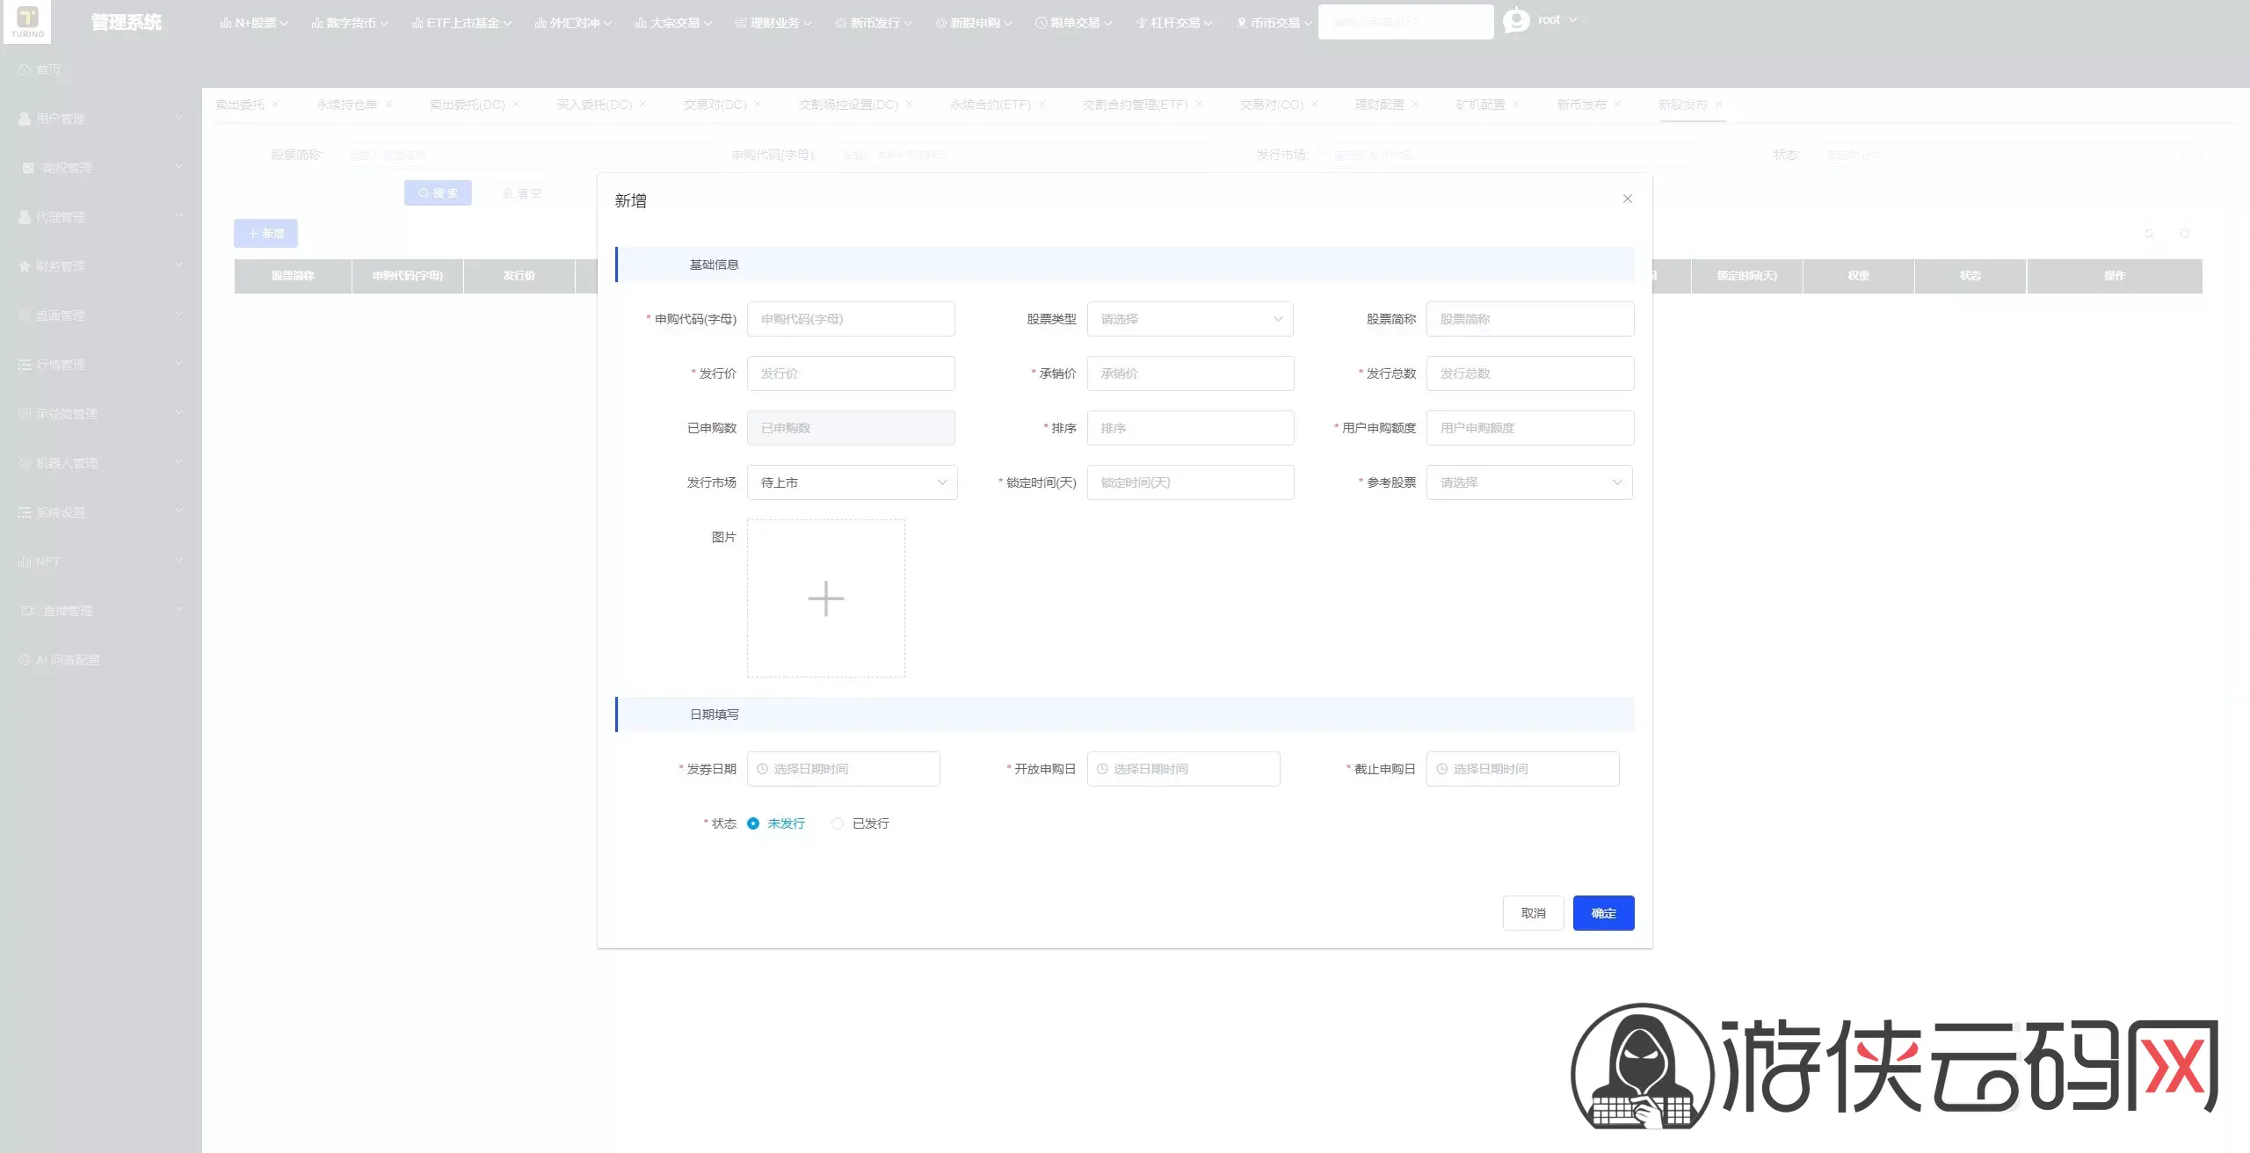Select the 已发行 radio button
2250x1153 pixels.
(838, 823)
